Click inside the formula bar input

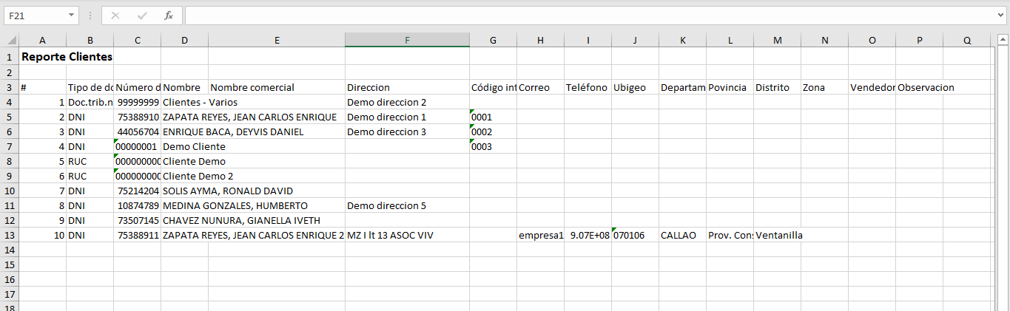pyautogui.click(x=585, y=16)
